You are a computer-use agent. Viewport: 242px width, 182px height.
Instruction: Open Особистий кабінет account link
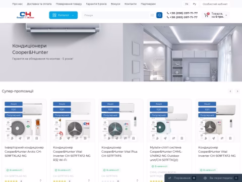pyautogui.click(x=215, y=4)
